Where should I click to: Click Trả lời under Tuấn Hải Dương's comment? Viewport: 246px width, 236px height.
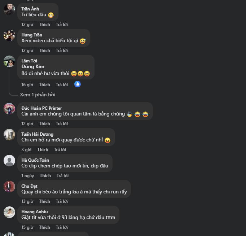tap(60, 150)
